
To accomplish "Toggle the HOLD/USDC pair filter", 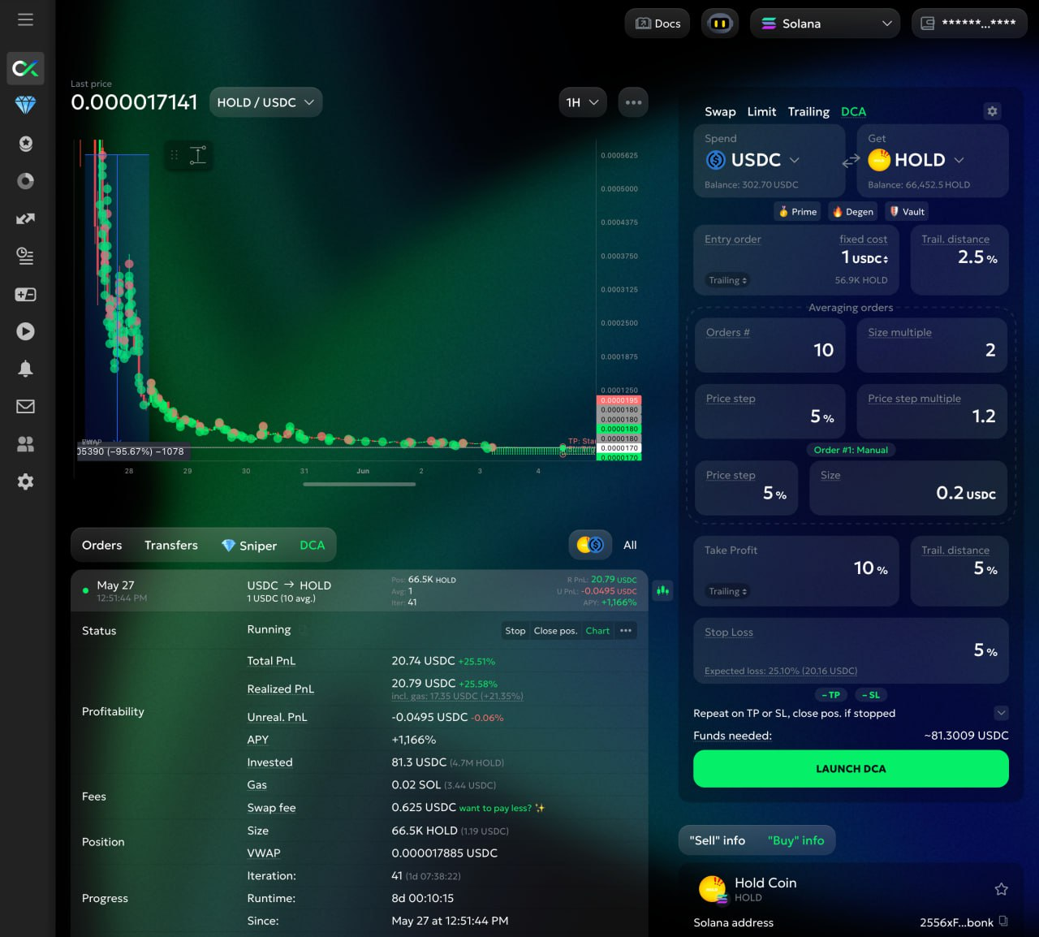I will (x=590, y=545).
